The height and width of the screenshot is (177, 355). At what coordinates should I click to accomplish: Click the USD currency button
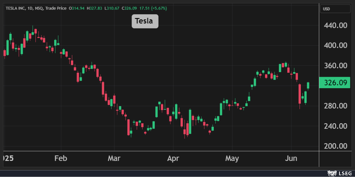(335, 9)
